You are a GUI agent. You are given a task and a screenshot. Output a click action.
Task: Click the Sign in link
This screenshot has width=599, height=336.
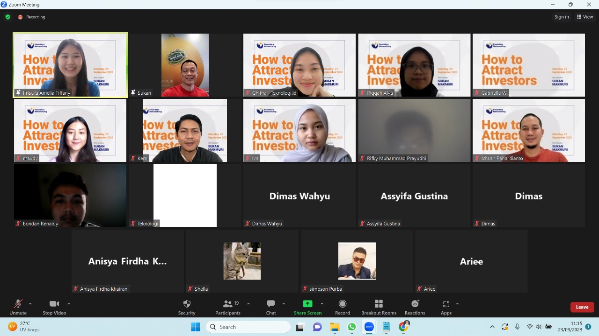click(562, 17)
